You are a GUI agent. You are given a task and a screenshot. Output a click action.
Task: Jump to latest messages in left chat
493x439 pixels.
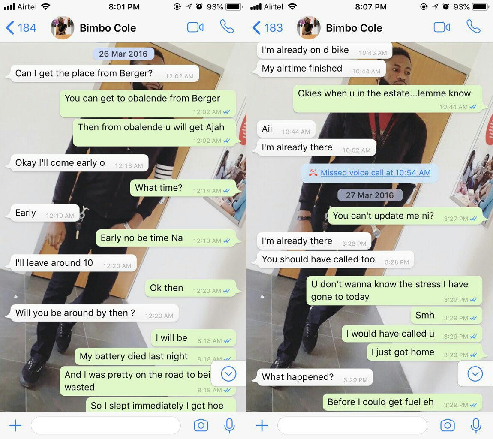coord(228,374)
